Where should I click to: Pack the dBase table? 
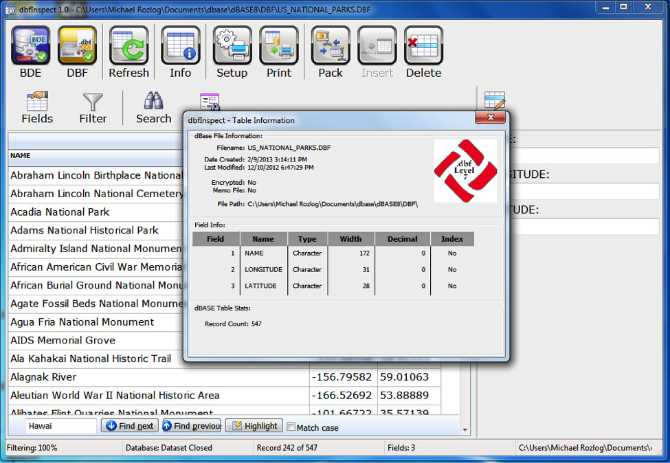(331, 52)
